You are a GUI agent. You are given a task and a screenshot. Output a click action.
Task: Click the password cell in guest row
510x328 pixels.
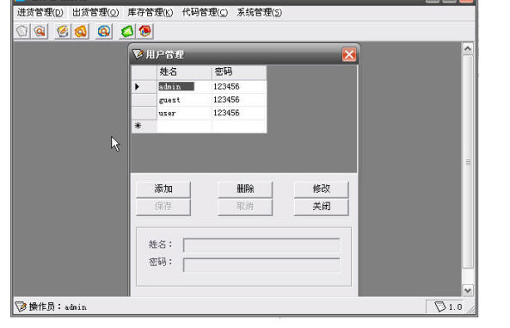[x=239, y=100]
